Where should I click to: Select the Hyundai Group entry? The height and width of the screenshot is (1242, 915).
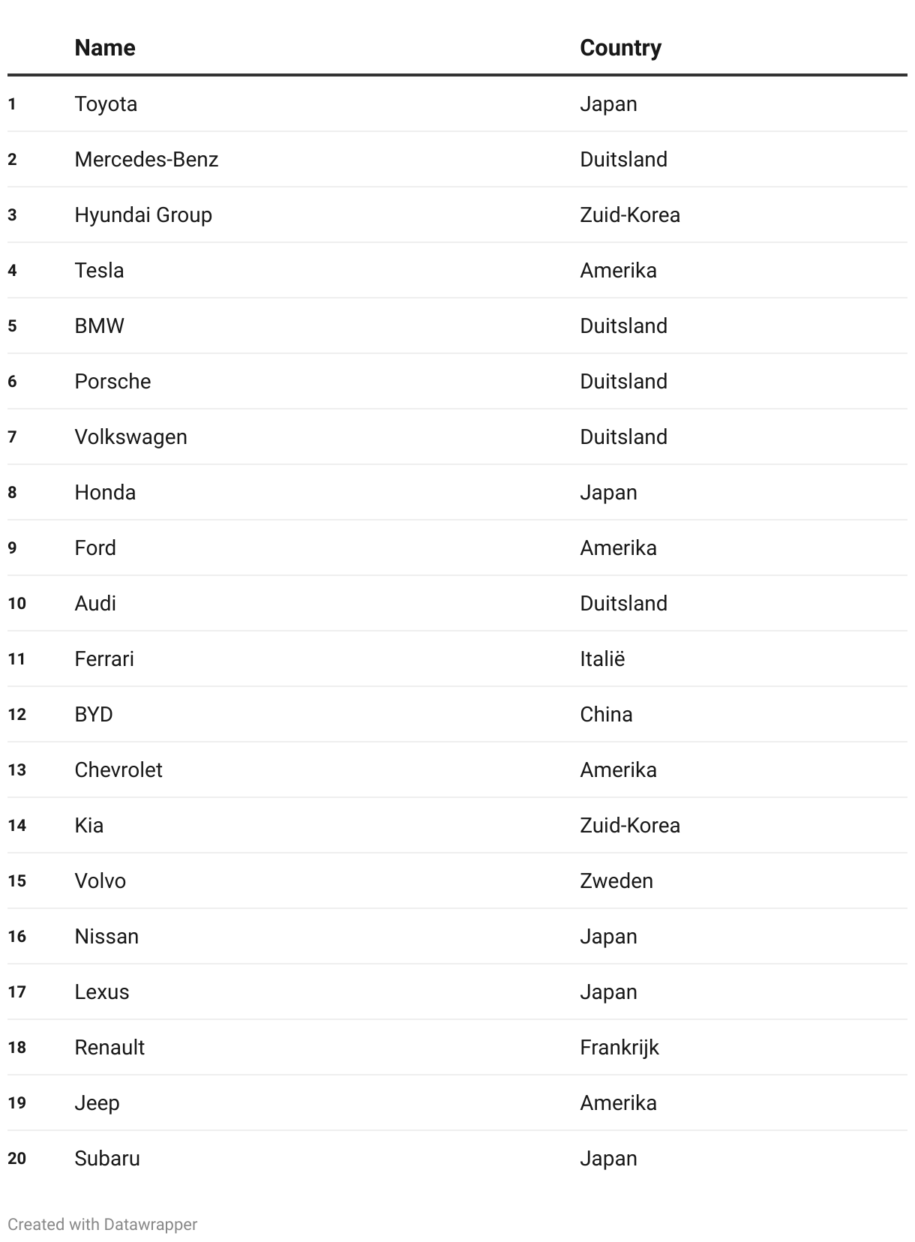[x=143, y=214]
